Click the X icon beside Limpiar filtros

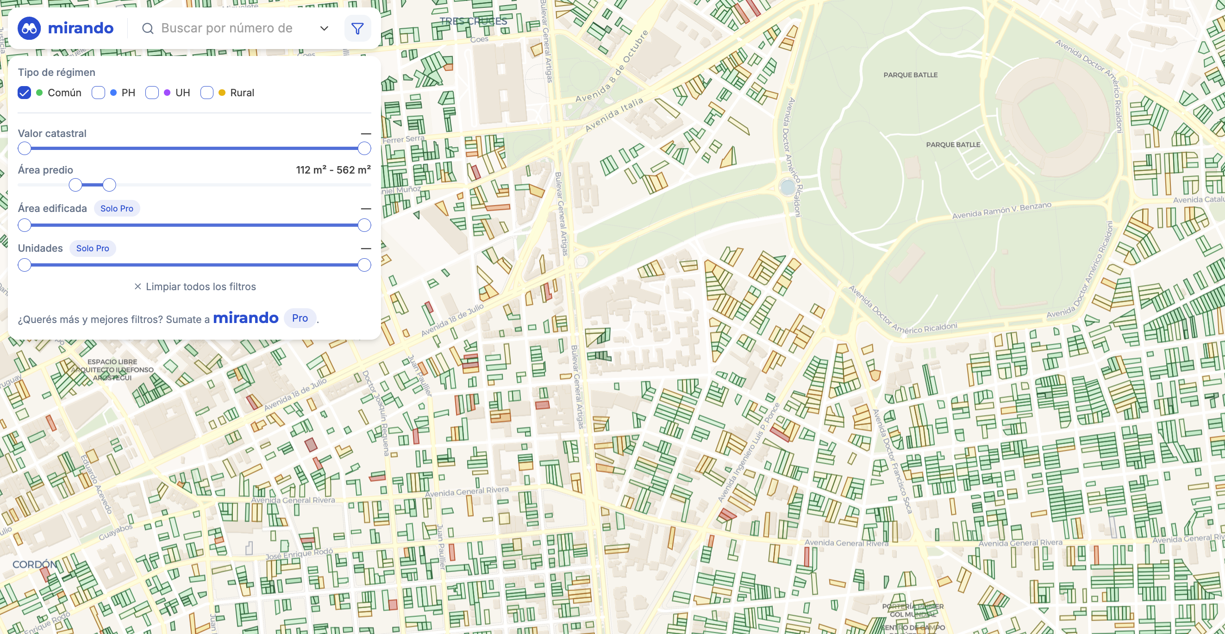coord(137,286)
